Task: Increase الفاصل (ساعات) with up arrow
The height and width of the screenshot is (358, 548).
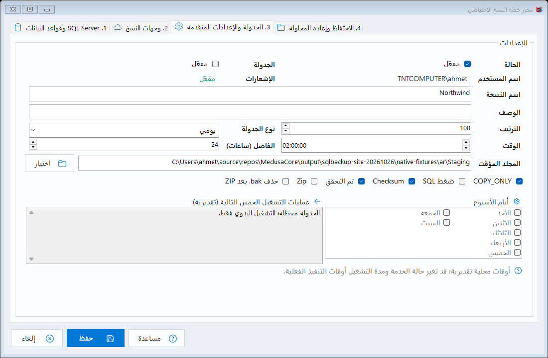Action: point(33,142)
